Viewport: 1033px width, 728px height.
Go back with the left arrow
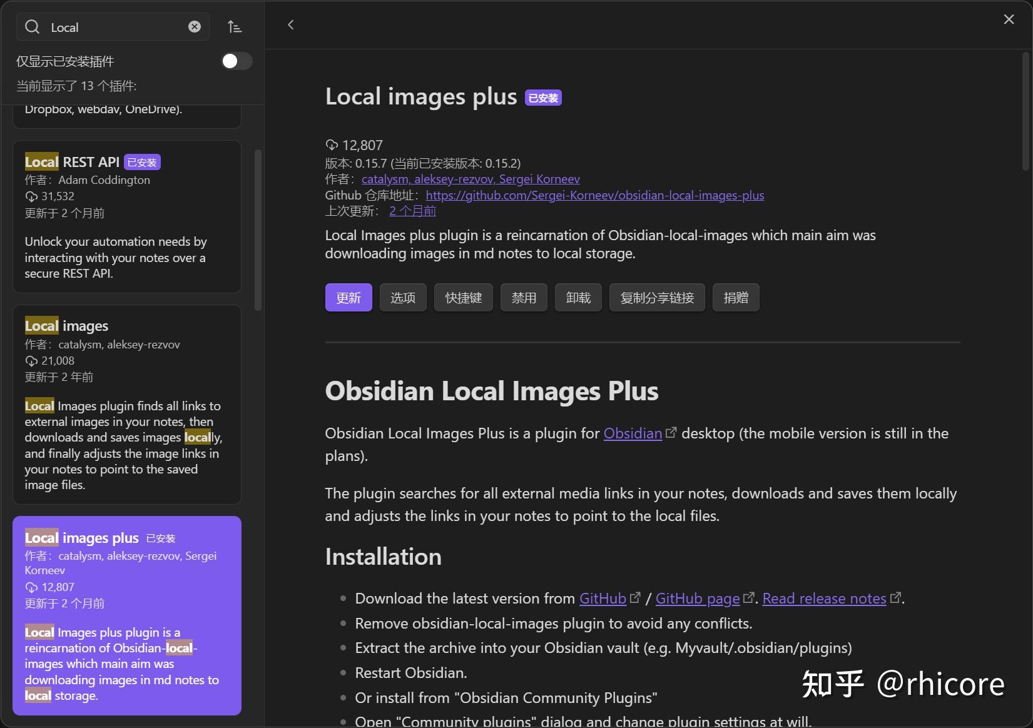290,25
